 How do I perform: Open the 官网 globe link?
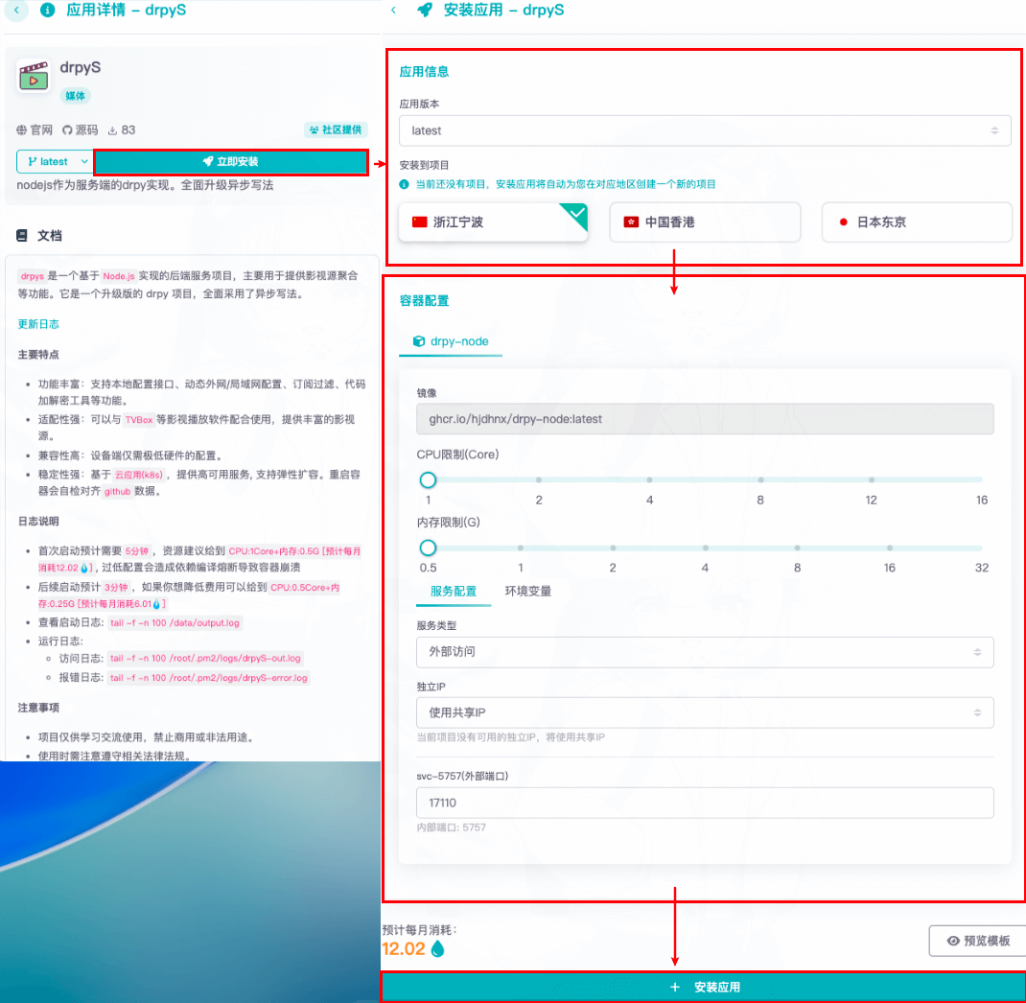pyautogui.click(x=35, y=130)
